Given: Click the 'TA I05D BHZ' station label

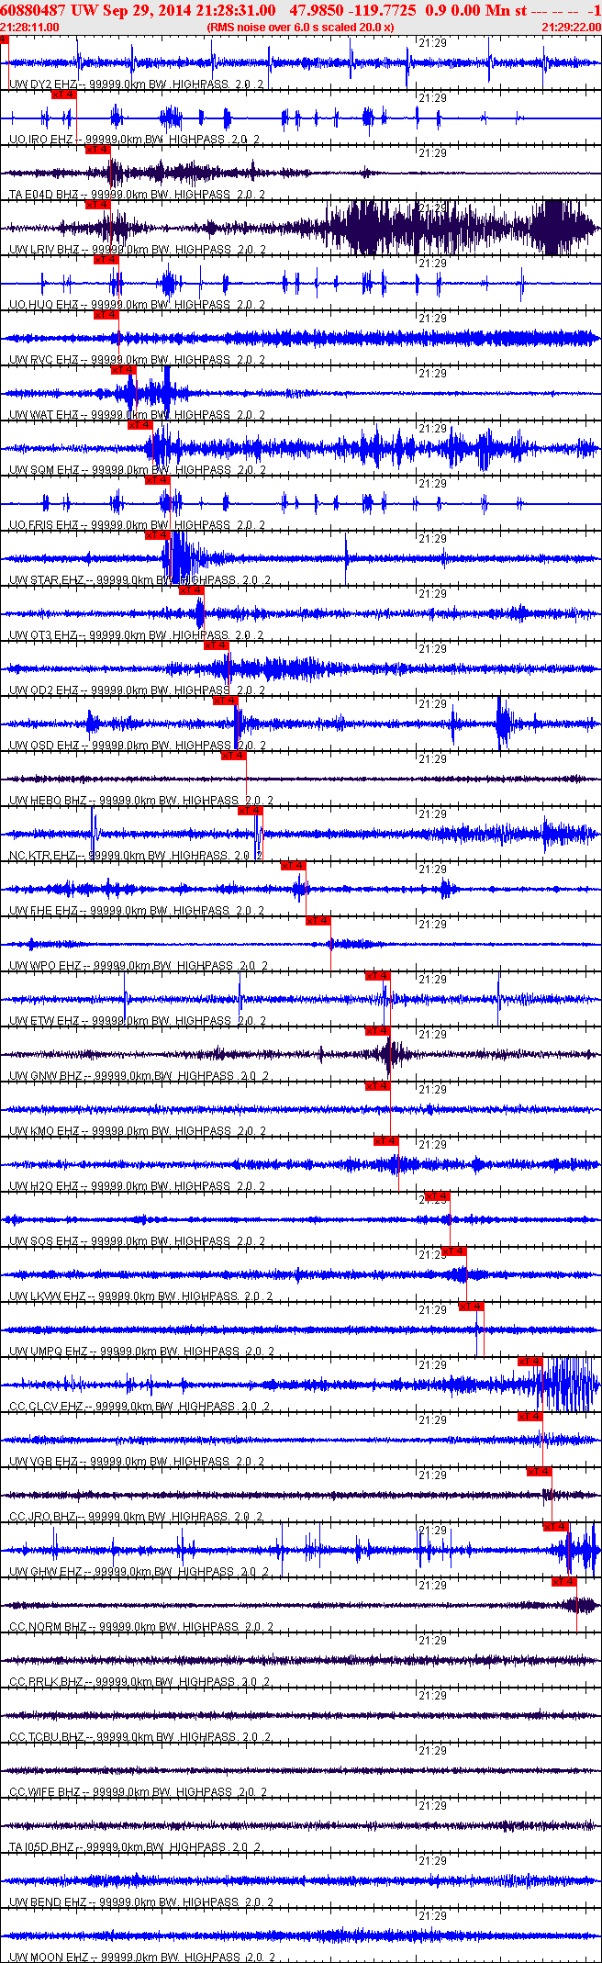Looking at the screenshot, I should coord(42,1847).
